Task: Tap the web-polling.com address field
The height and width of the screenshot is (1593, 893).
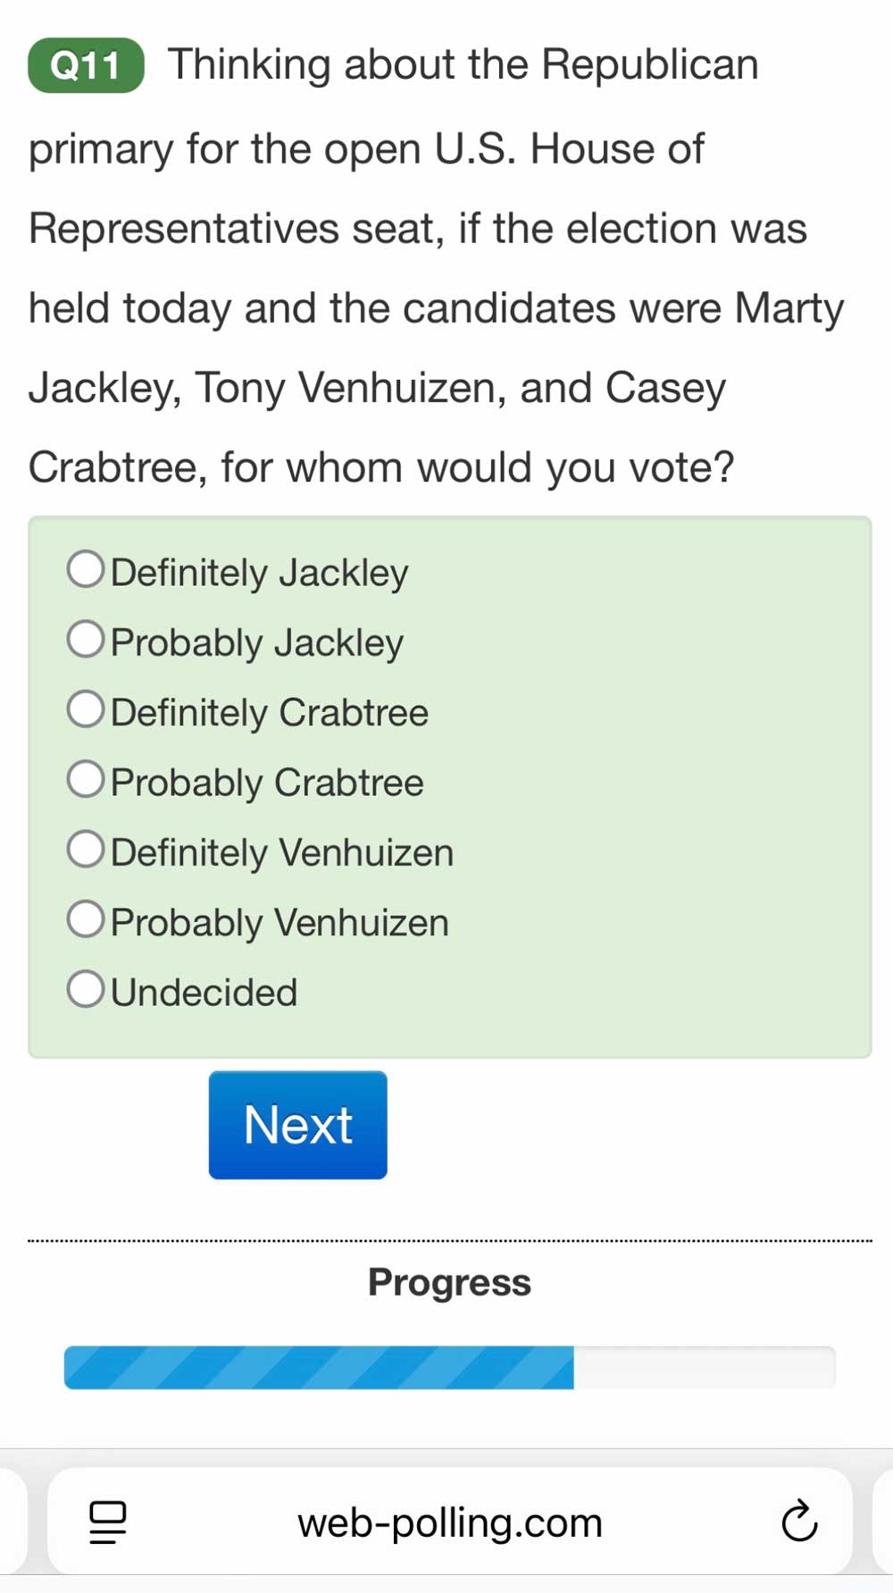Action: [x=450, y=1522]
